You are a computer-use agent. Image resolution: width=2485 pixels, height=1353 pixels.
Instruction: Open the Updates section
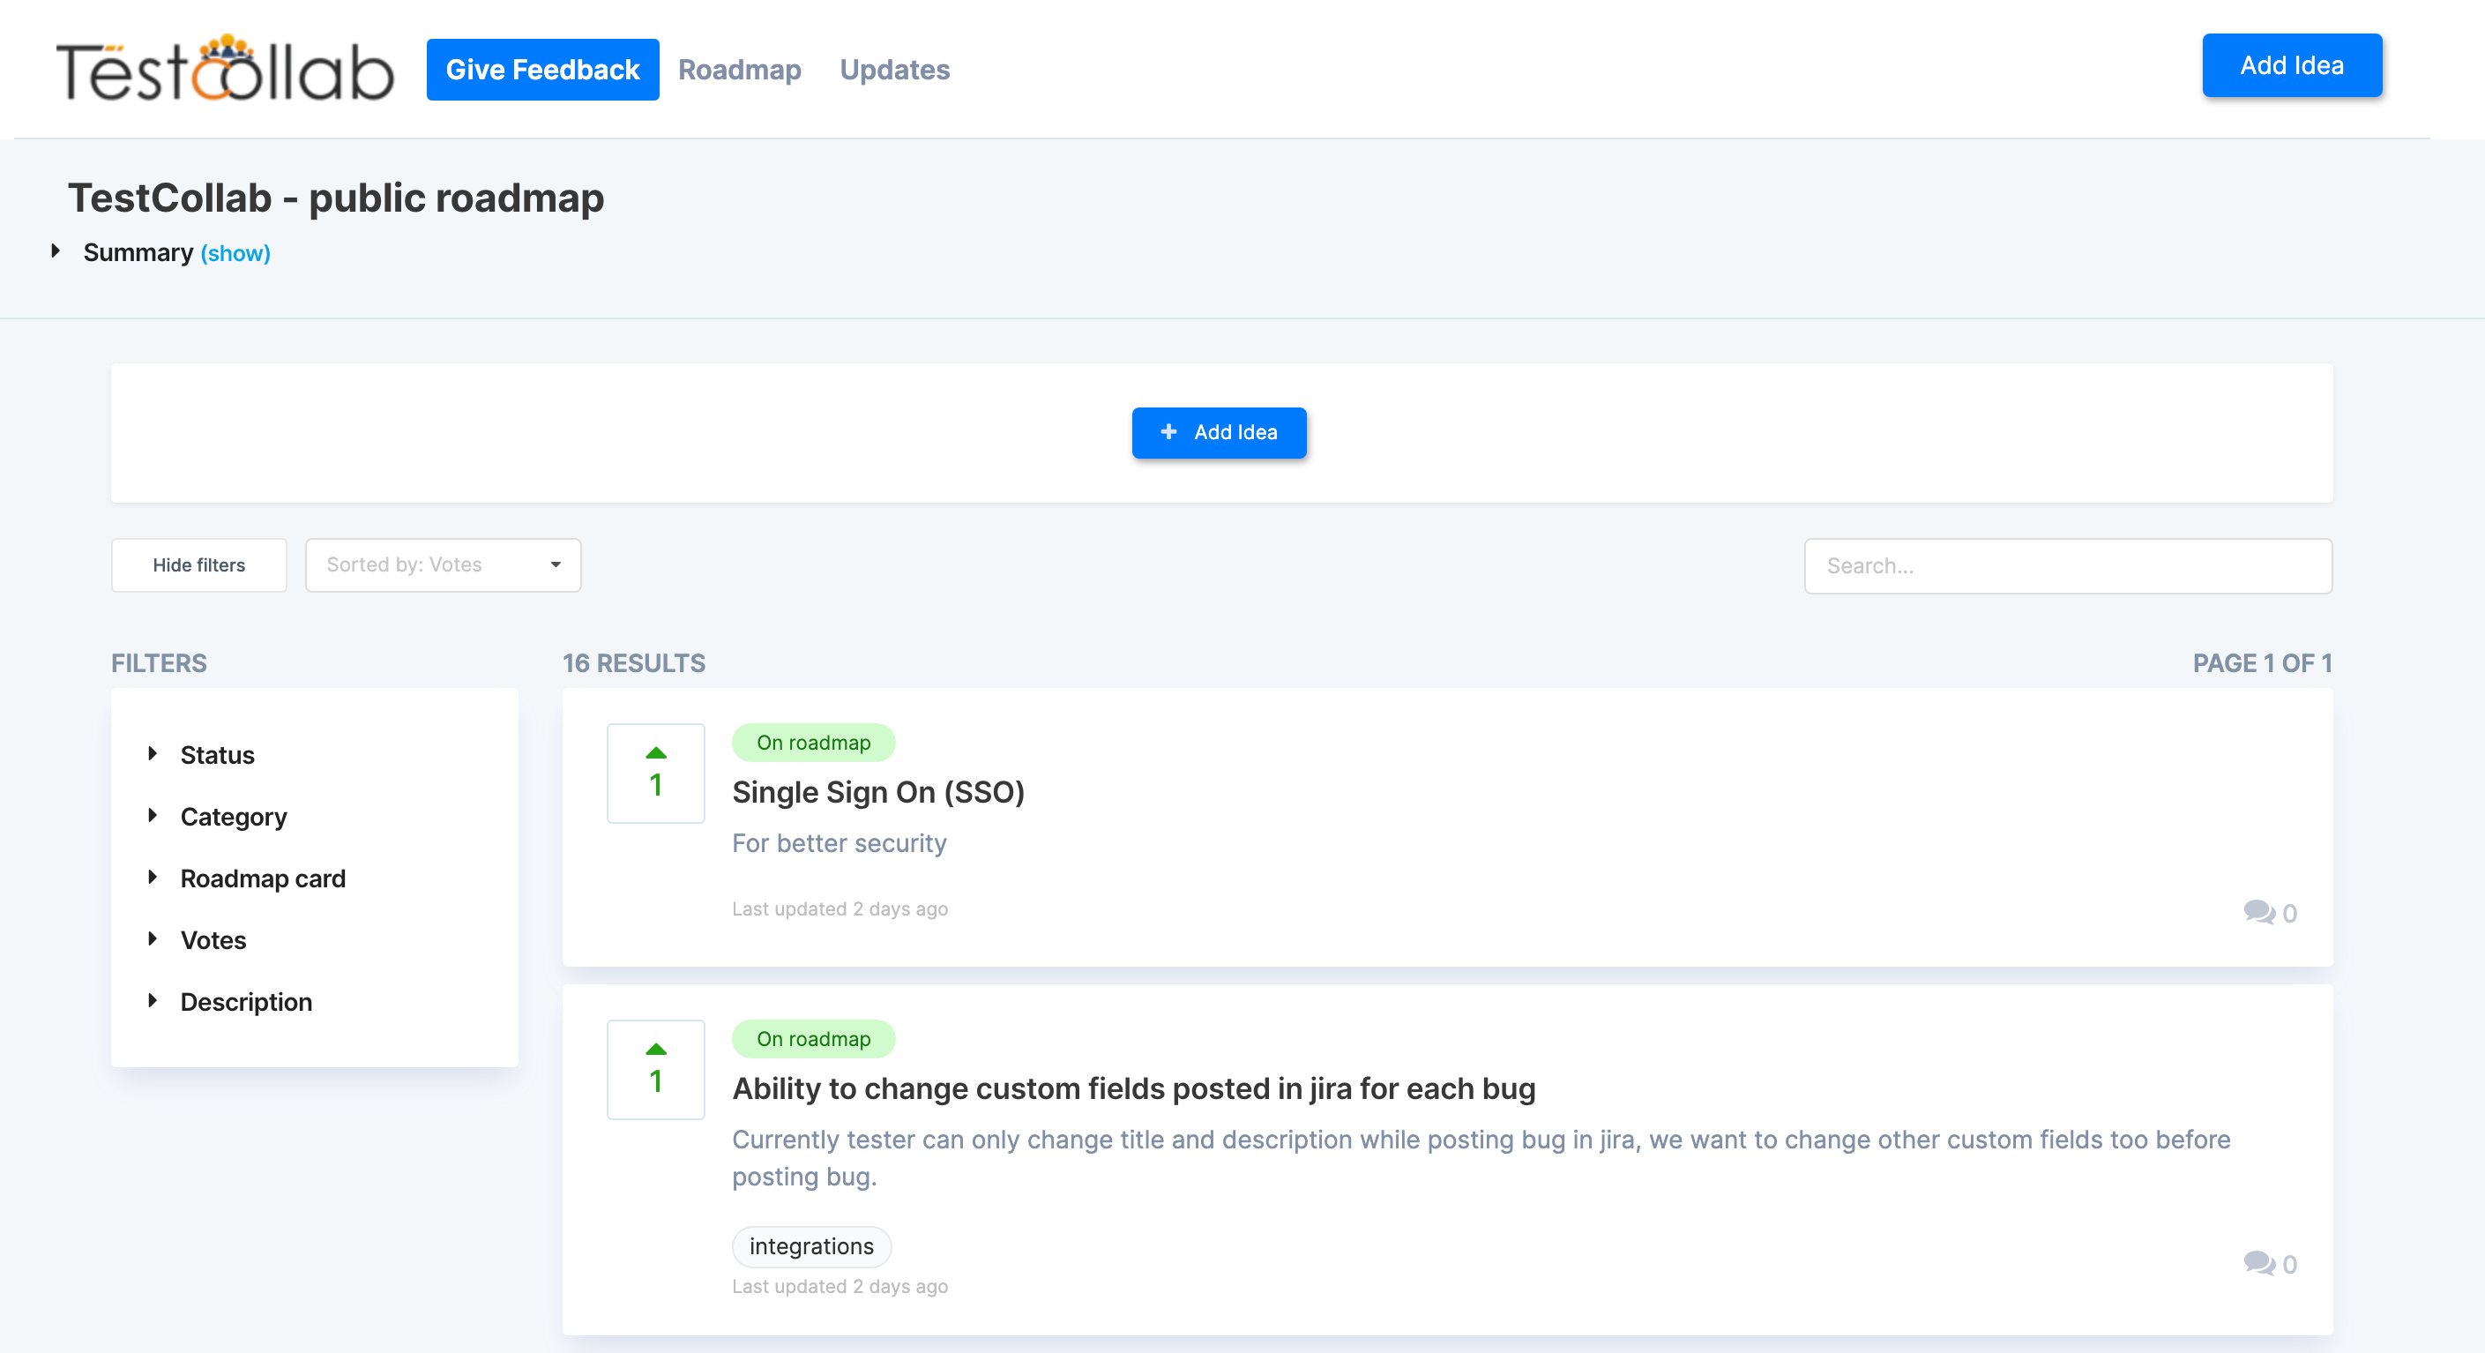click(893, 70)
